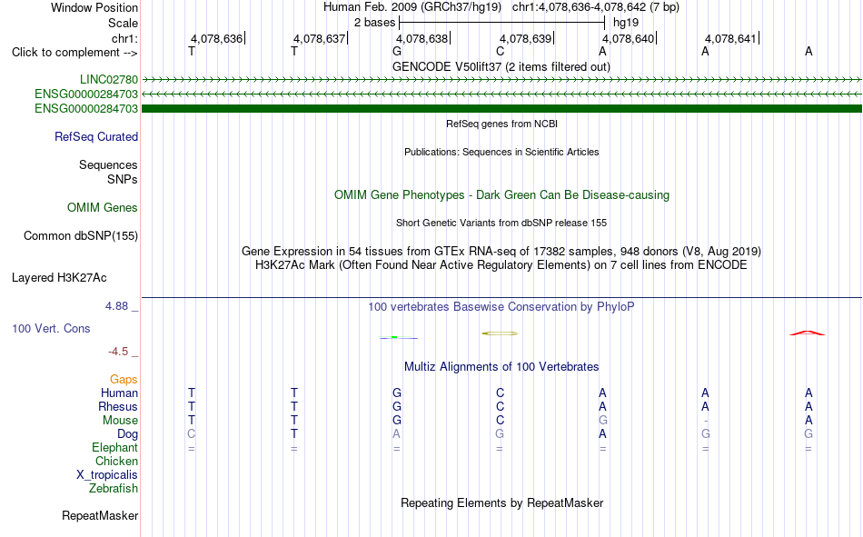Click the Layered H3K27Ac track label
This screenshot has height=537, width=863.
pos(59,278)
